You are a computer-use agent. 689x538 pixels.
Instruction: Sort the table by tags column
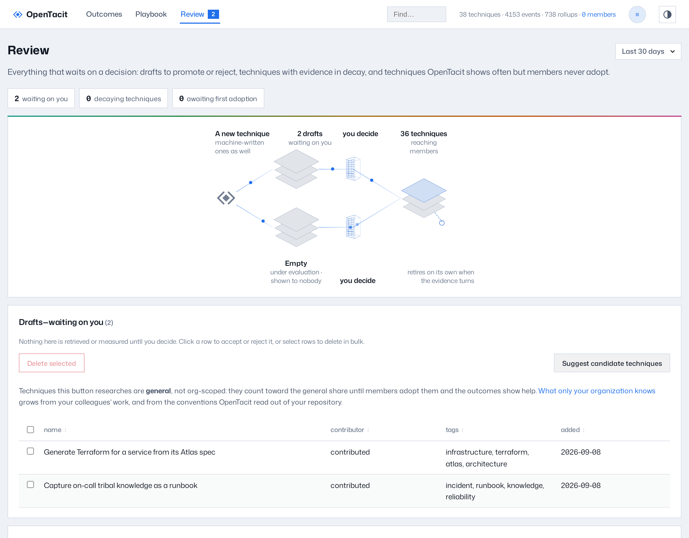point(455,430)
